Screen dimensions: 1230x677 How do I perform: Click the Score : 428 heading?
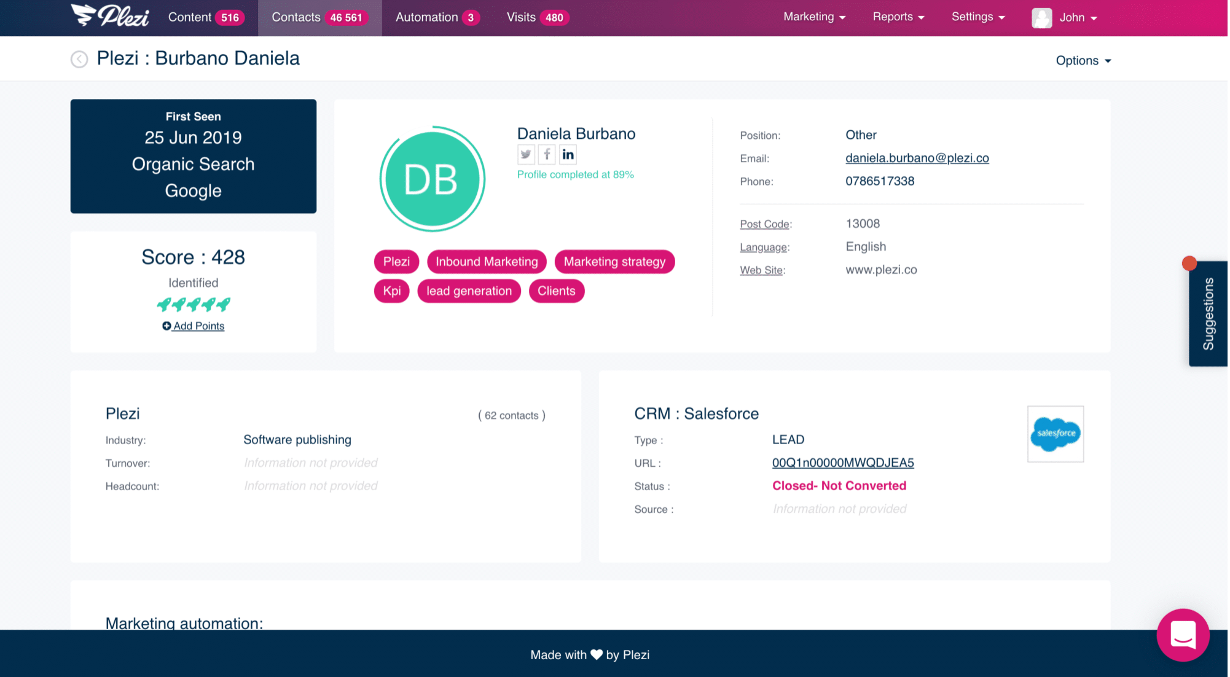click(194, 257)
